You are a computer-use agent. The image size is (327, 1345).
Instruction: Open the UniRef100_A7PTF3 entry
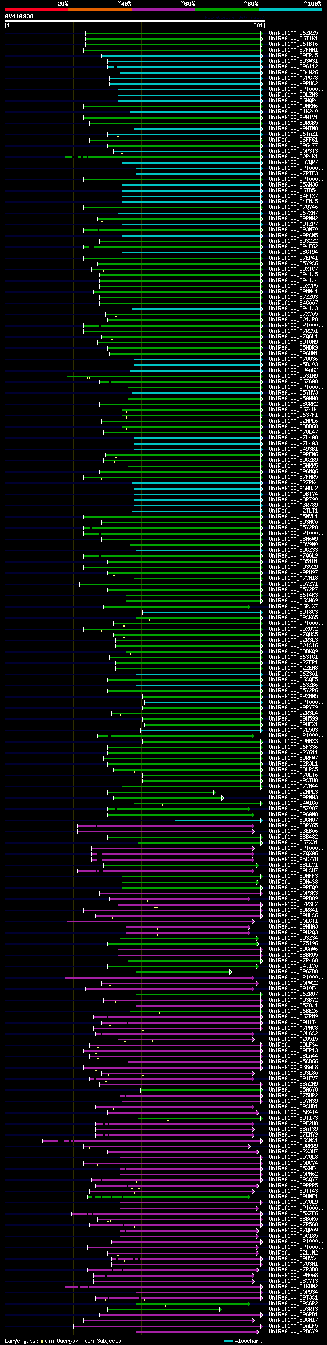[x=293, y=174]
